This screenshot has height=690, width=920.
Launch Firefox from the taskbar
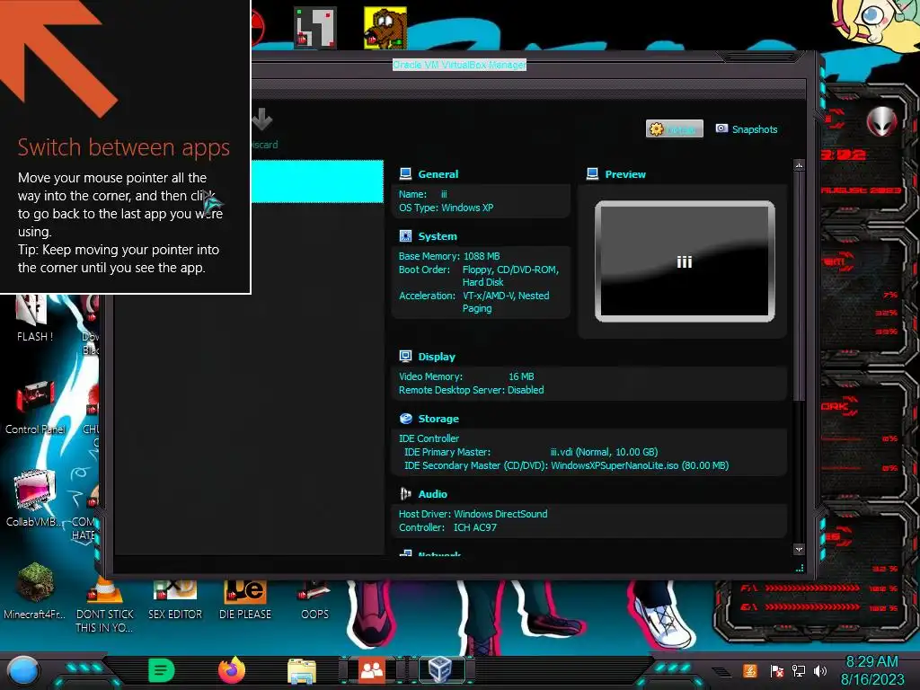232,670
